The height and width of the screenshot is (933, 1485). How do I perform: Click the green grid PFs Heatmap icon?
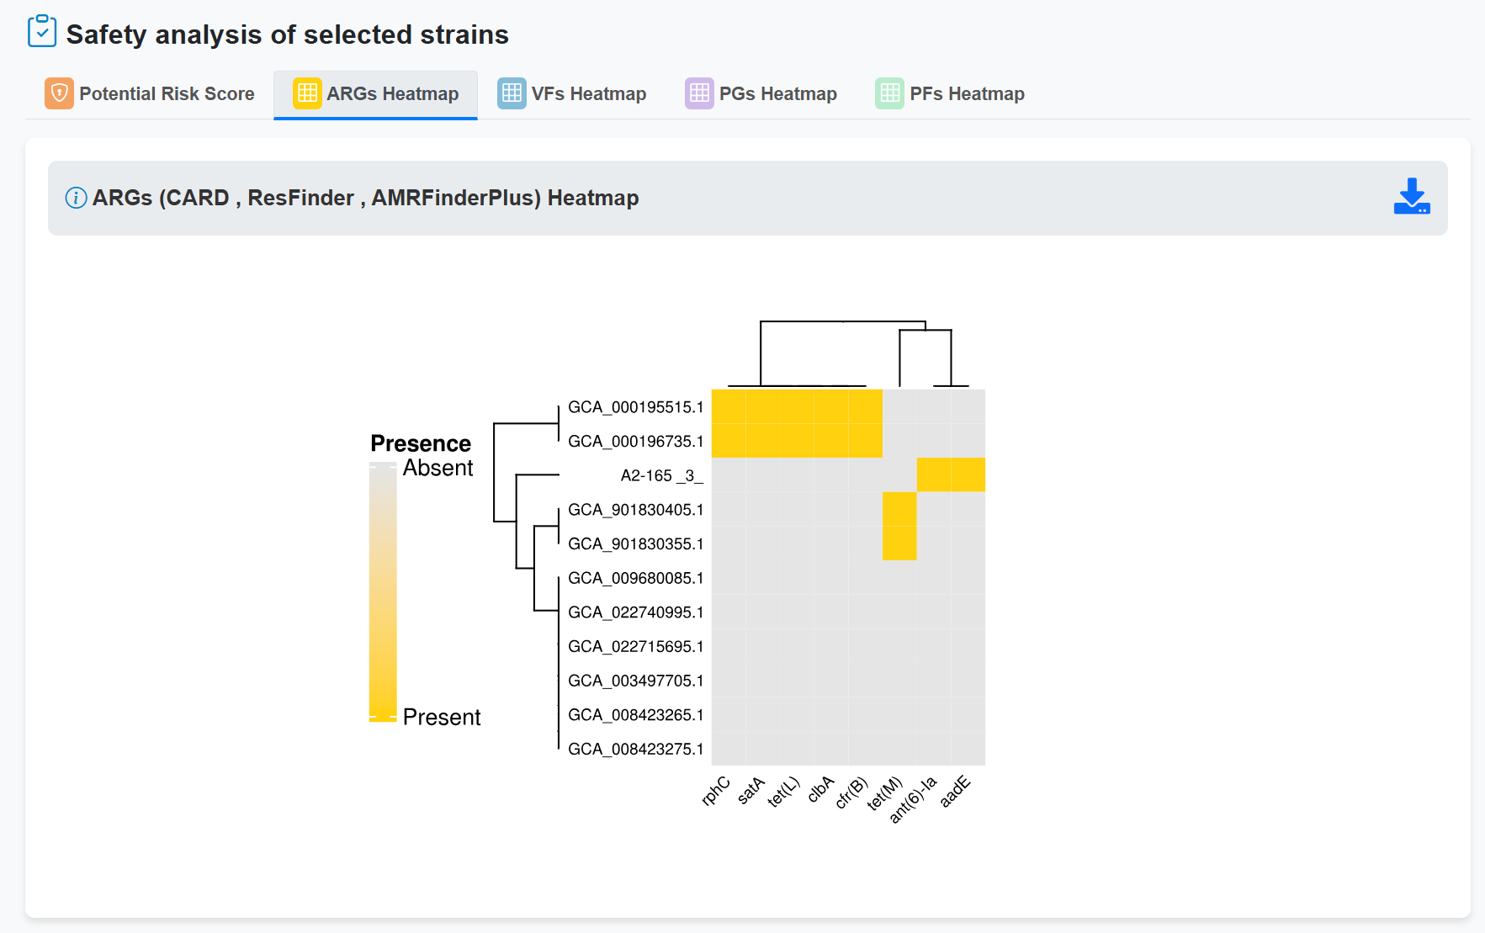click(x=889, y=93)
